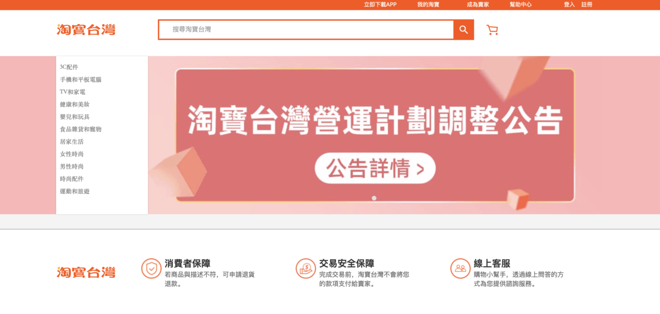Viewport: 660px width, 314px height.
Task: Click 成為賣家 in top bar
Action: click(478, 5)
